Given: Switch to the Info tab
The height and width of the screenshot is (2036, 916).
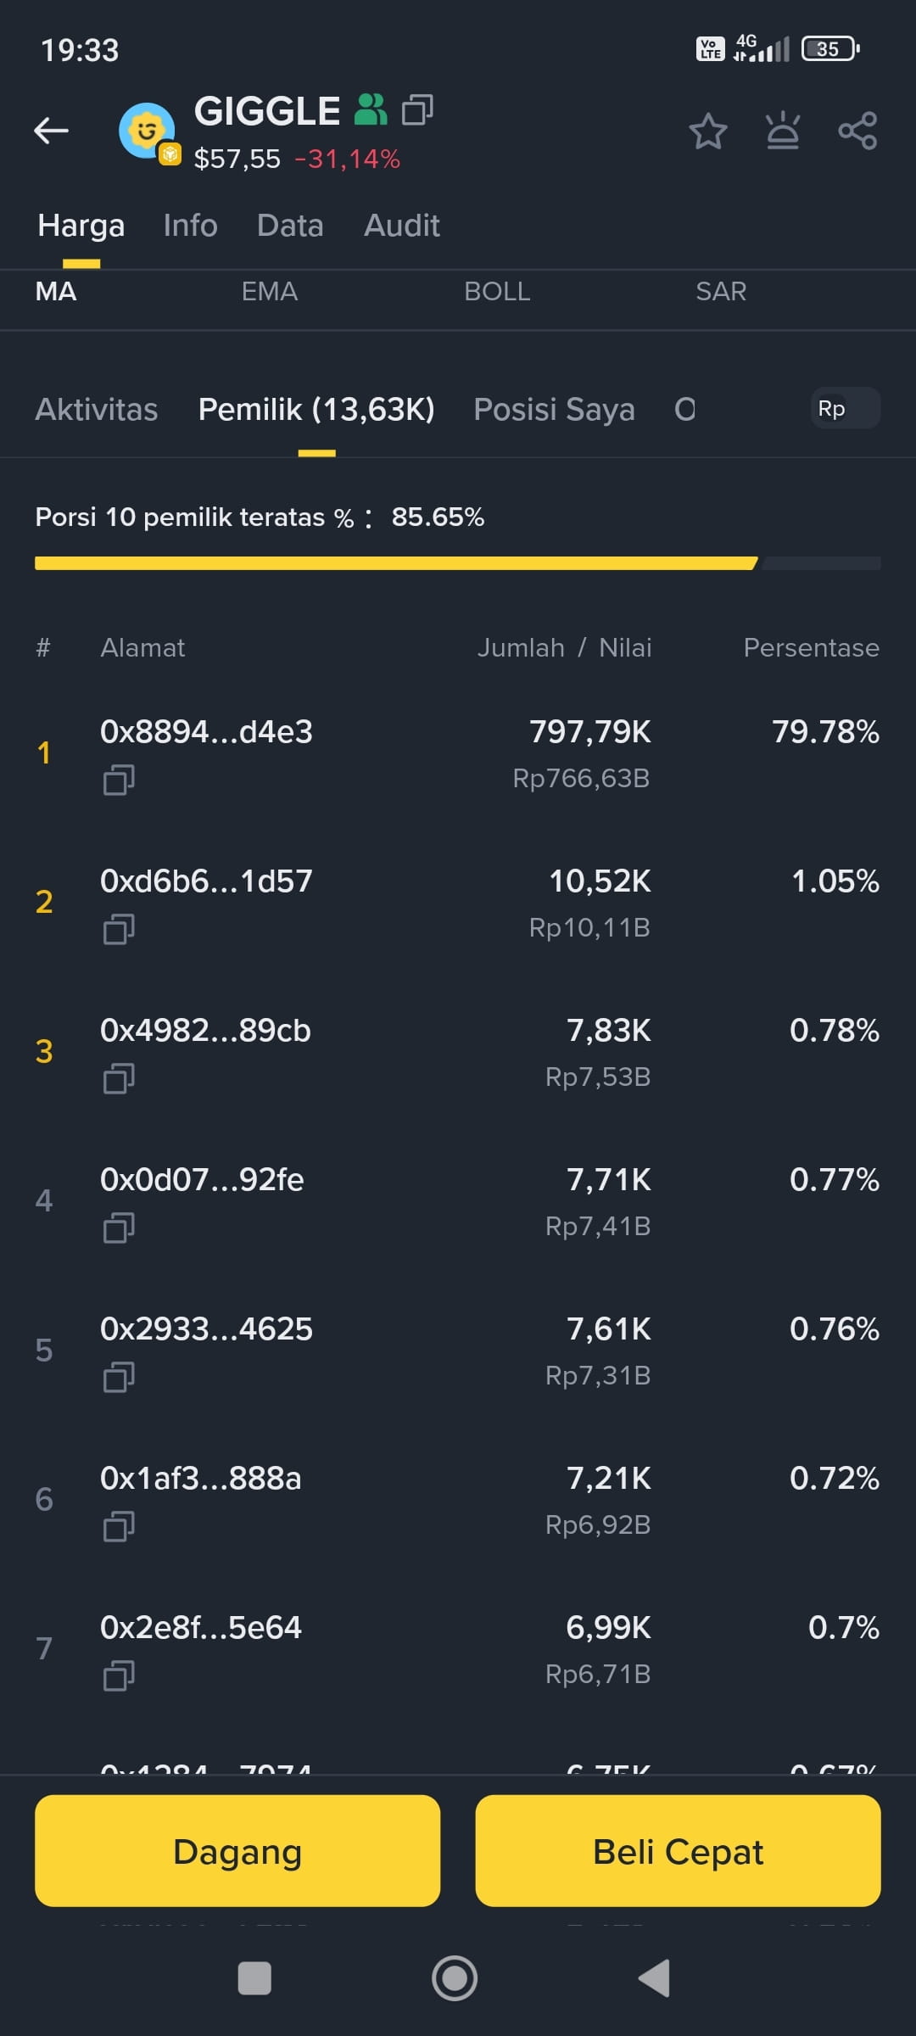Looking at the screenshot, I should 190,226.
